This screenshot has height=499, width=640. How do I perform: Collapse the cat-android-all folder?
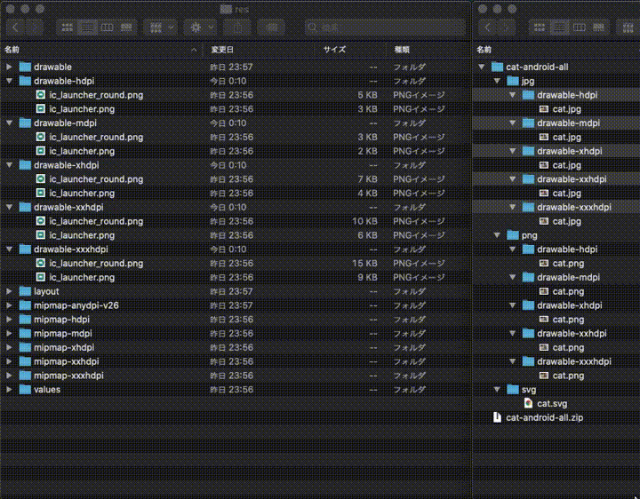pos(481,67)
